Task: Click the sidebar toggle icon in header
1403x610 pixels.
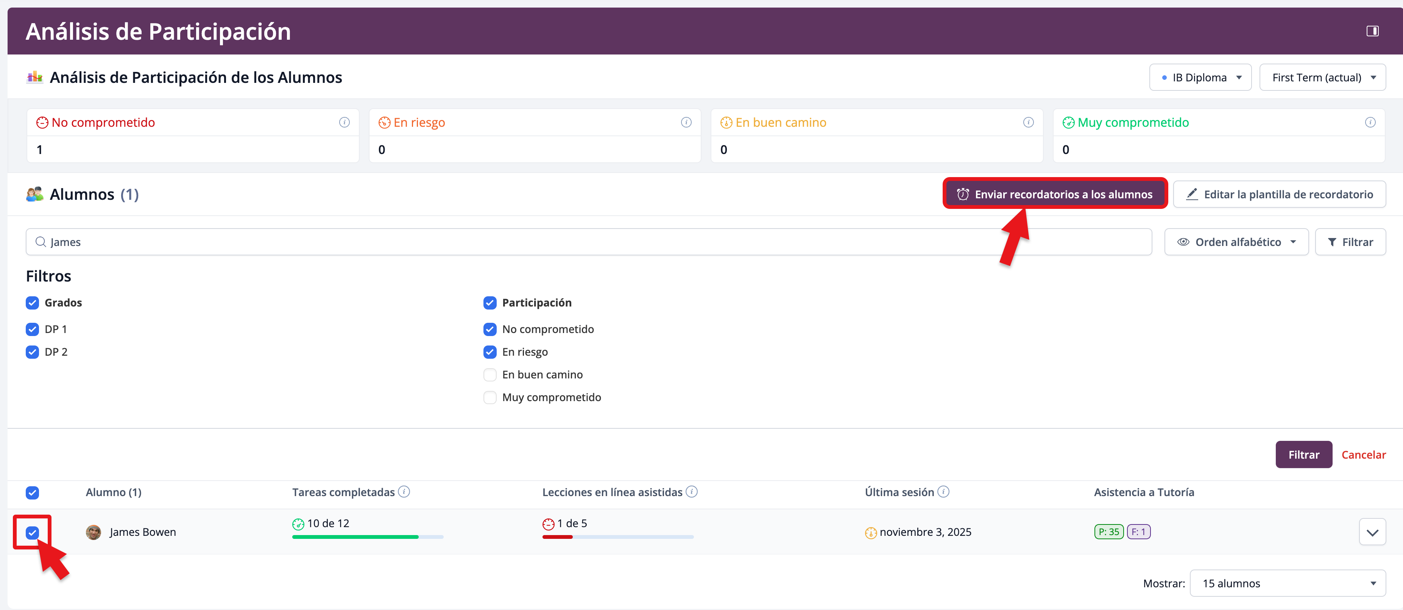Action: (x=1372, y=31)
